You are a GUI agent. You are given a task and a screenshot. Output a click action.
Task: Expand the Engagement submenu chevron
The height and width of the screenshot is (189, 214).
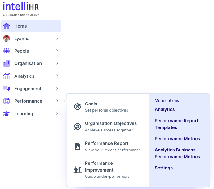coord(57,89)
